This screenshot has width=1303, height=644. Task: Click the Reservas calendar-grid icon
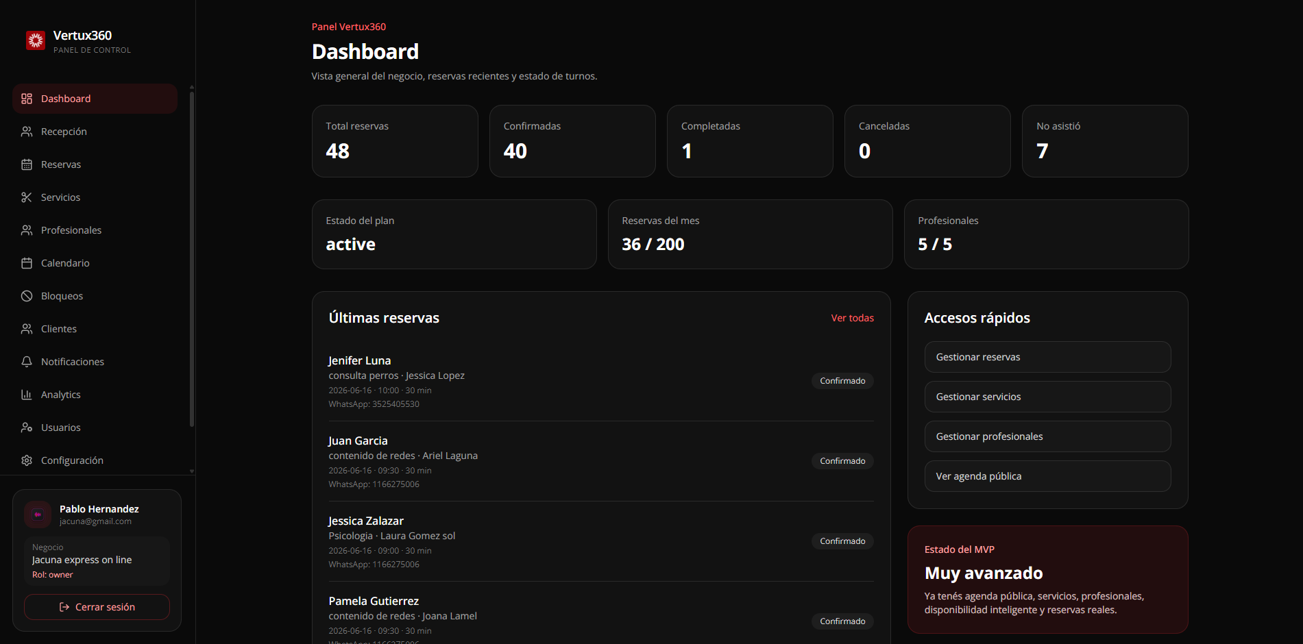click(27, 164)
